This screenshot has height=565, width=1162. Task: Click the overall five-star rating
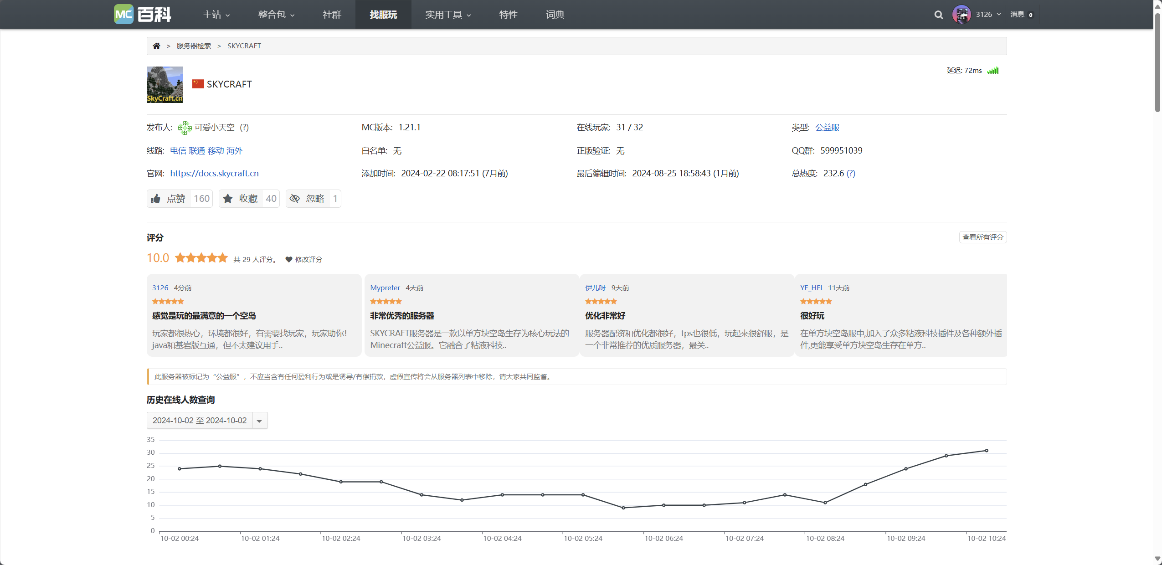tap(201, 258)
